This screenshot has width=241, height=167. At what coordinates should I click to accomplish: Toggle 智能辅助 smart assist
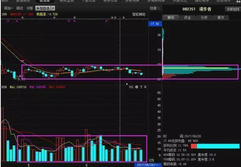(x=139, y=14)
